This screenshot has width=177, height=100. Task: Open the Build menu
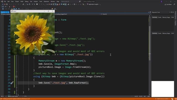pos(22,1)
